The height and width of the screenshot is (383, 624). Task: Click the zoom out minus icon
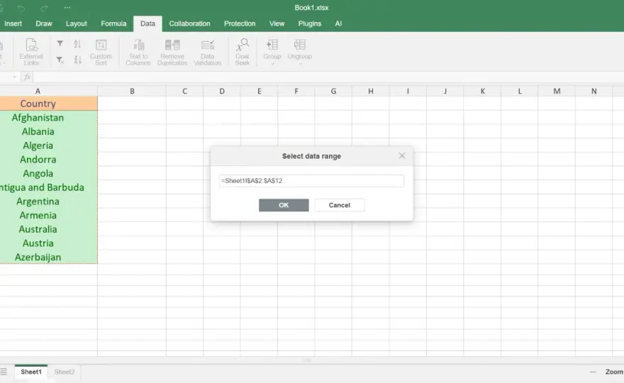593,372
